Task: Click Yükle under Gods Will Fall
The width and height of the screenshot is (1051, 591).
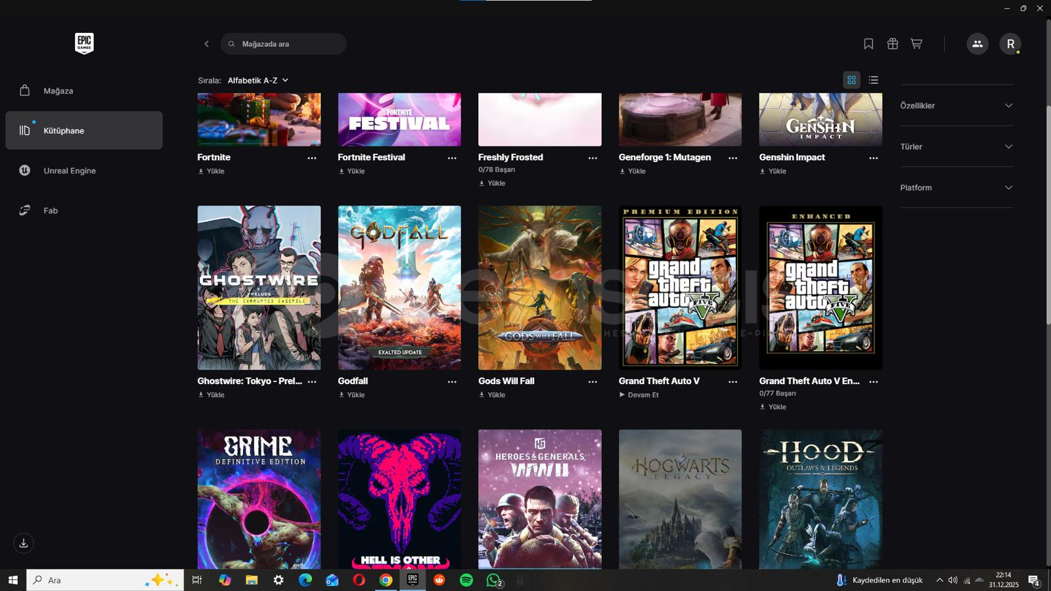Action: pyautogui.click(x=492, y=395)
